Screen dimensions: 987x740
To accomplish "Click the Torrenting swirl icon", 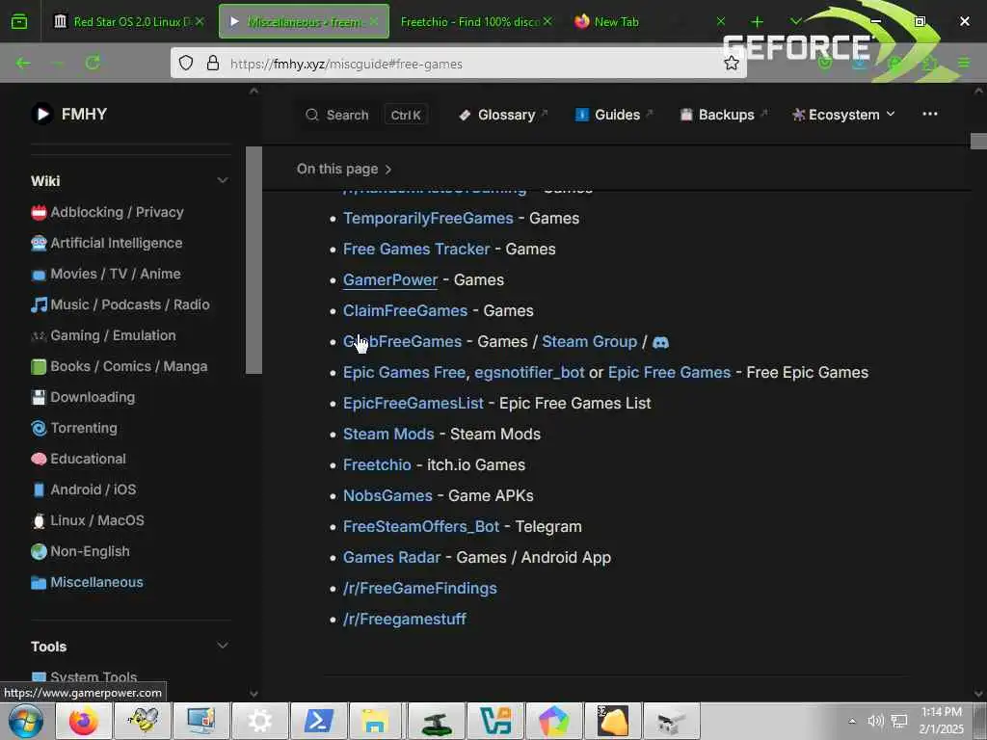I will coord(39,429).
